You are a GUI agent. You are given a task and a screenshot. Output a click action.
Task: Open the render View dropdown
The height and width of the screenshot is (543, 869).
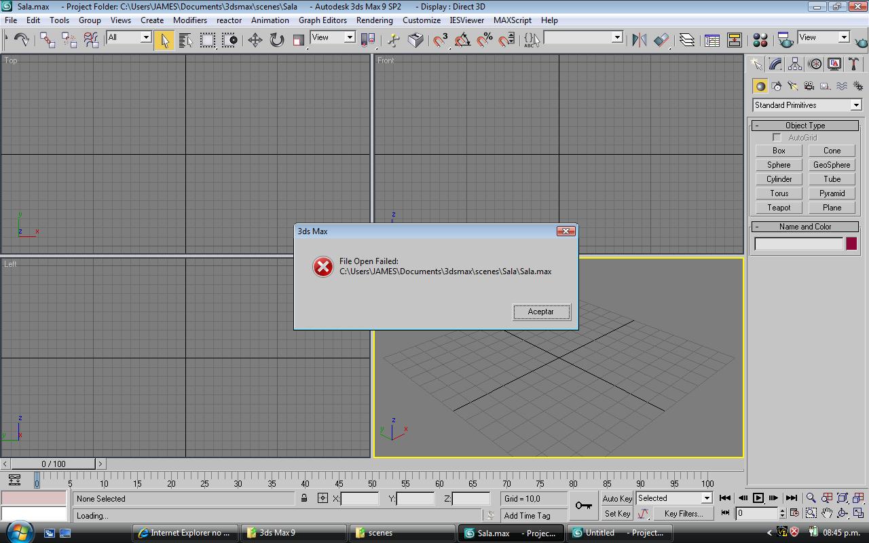824,37
